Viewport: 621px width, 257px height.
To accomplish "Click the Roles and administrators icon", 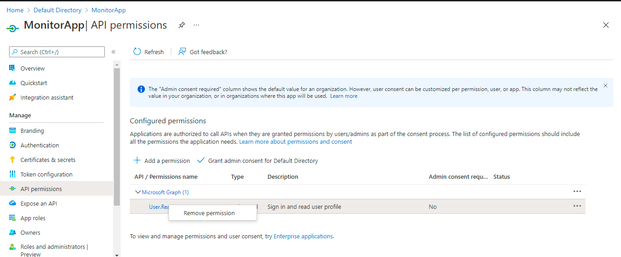I will [x=12, y=247].
